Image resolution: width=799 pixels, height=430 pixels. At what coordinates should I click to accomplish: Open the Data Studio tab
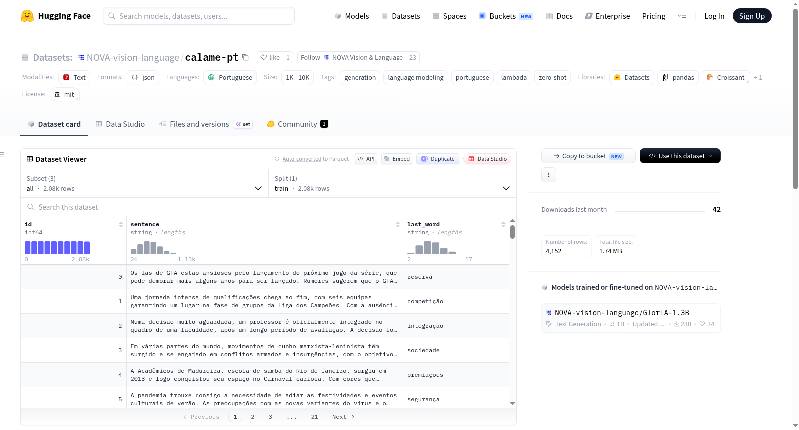(x=120, y=124)
